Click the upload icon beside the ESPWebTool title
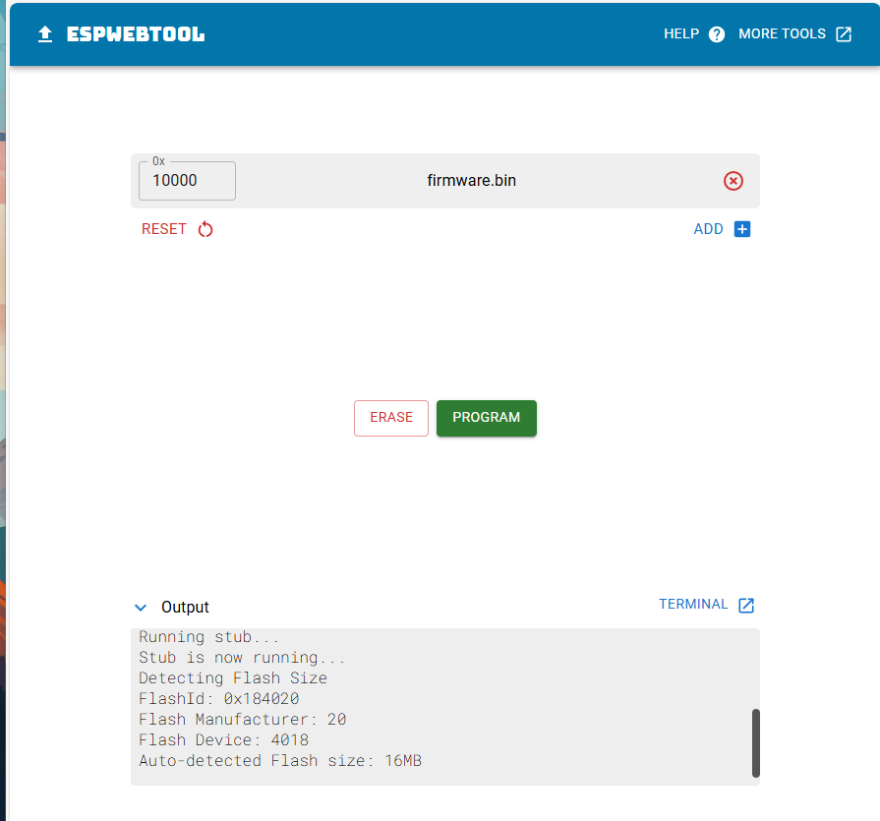 (x=44, y=34)
